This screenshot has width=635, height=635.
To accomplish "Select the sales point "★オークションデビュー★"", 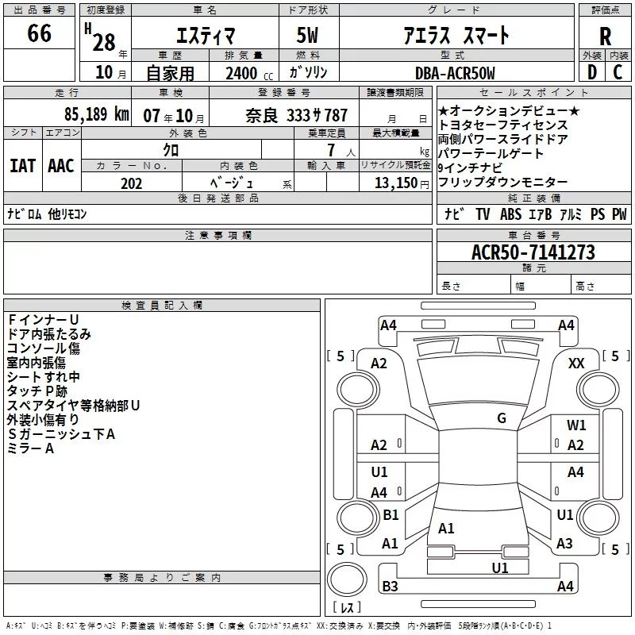I will (x=509, y=110).
